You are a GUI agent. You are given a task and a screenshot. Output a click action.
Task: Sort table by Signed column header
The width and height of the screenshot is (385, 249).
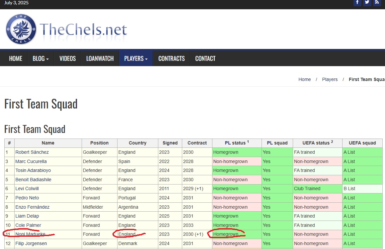tap(170, 143)
